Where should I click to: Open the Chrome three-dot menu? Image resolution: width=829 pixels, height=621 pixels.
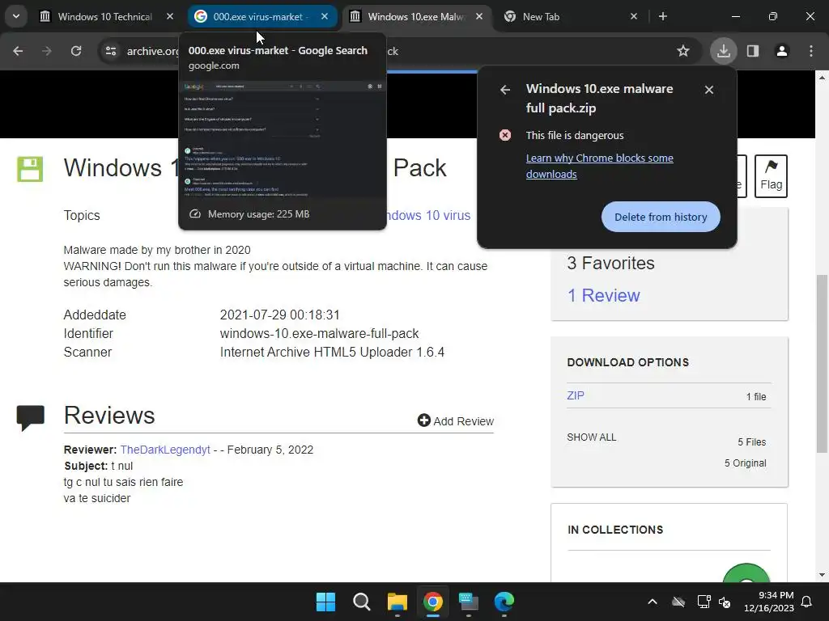point(811,51)
